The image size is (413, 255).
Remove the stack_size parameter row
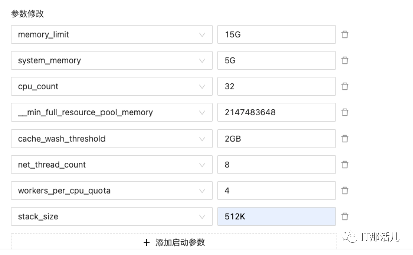pyautogui.click(x=345, y=217)
